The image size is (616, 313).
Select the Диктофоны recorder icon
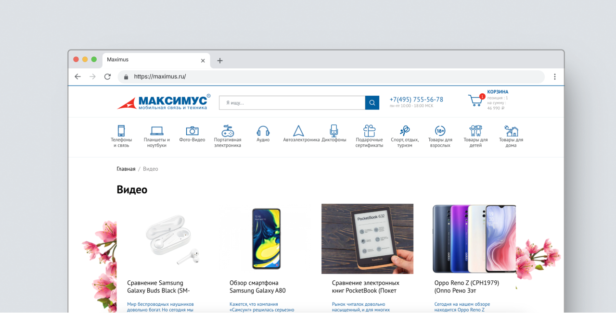(334, 130)
